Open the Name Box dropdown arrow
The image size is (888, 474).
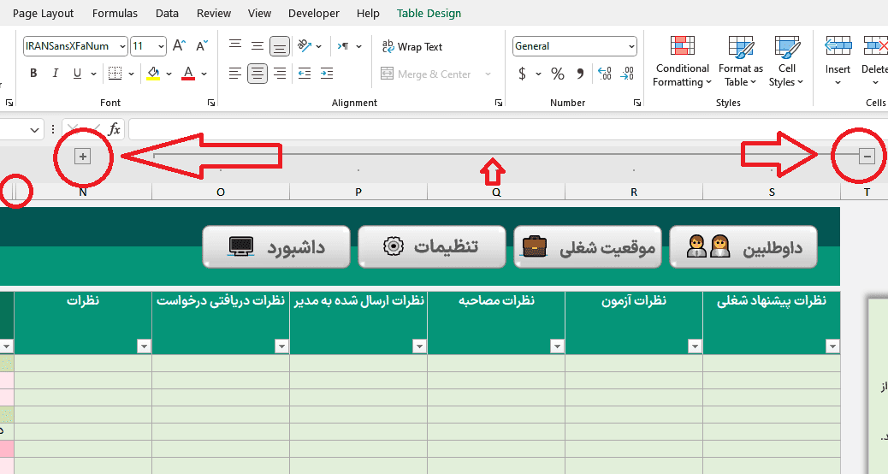click(x=34, y=130)
